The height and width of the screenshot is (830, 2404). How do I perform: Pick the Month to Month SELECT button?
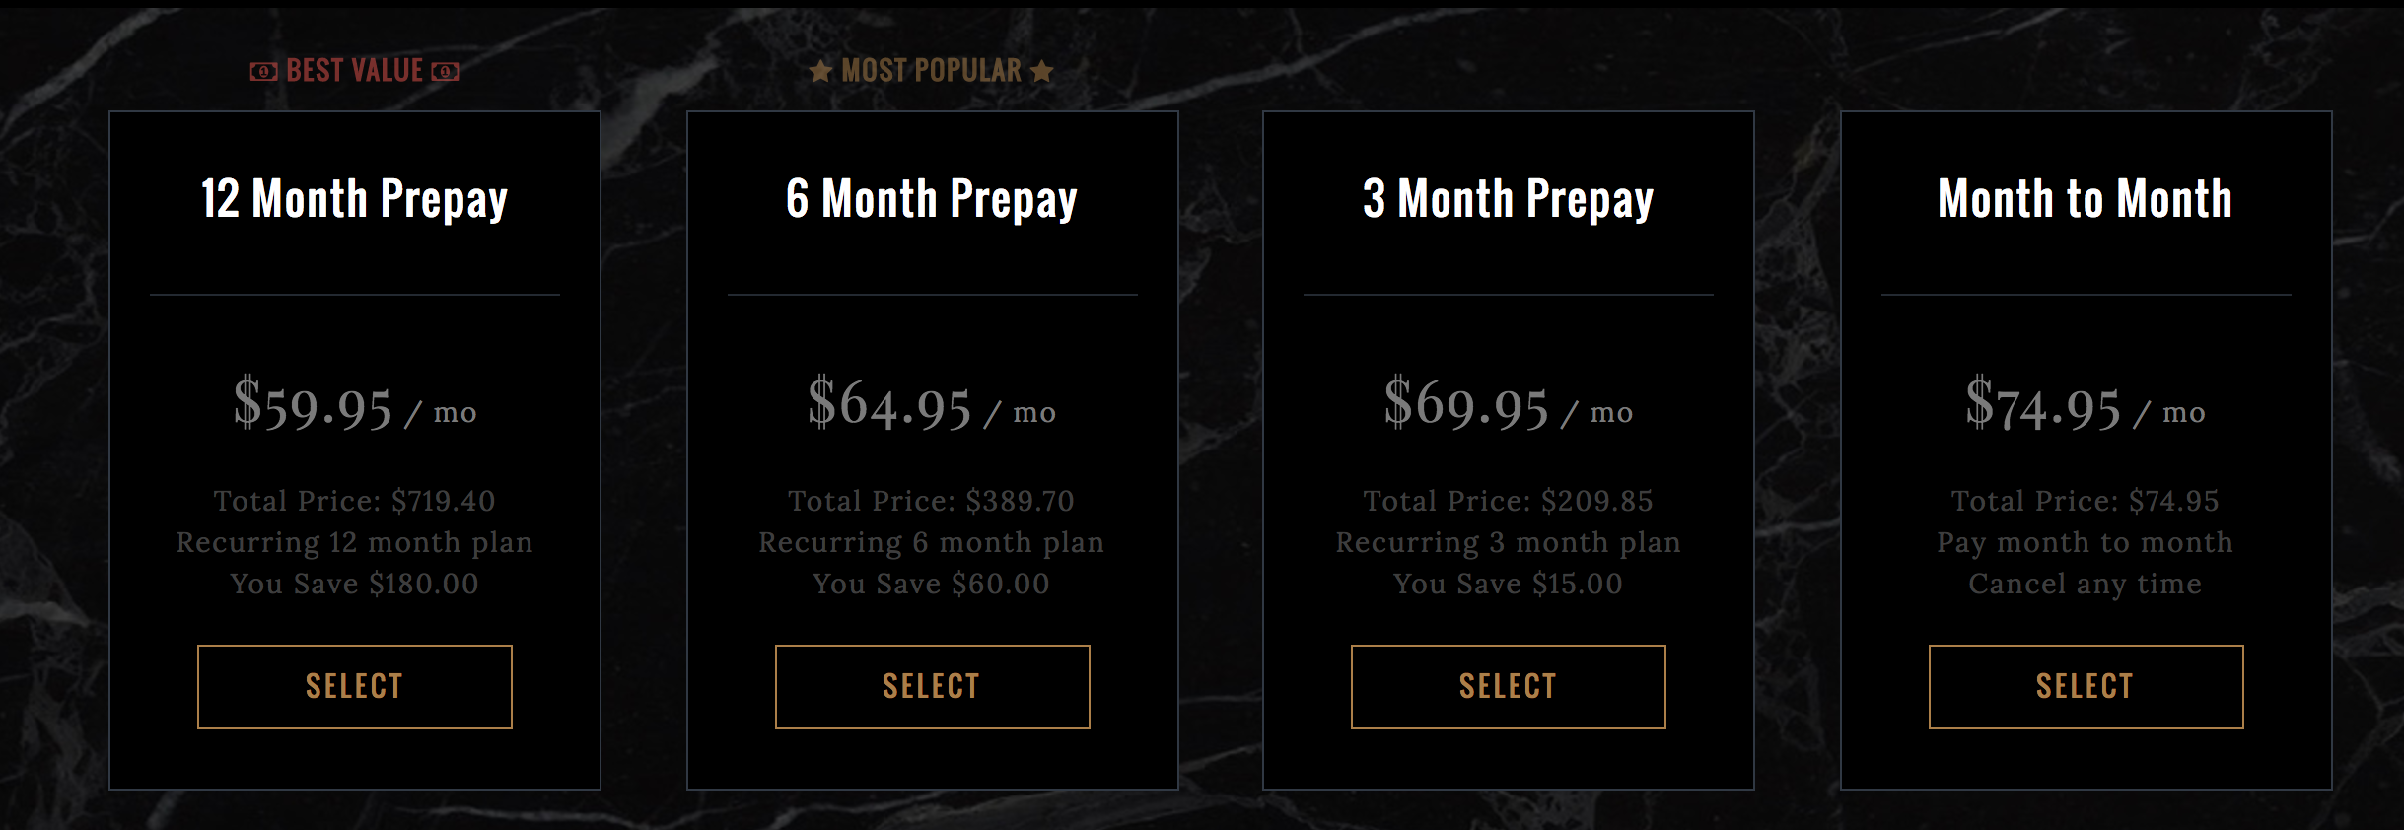click(x=2086, y=687)
